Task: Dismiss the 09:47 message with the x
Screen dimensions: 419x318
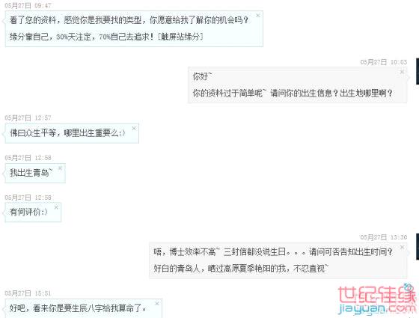Action: pyautogui.click(x=258, y=16)
